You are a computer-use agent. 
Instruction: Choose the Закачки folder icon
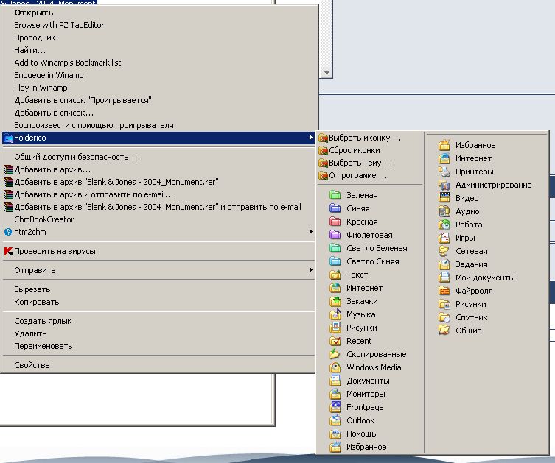coord(335,301)
